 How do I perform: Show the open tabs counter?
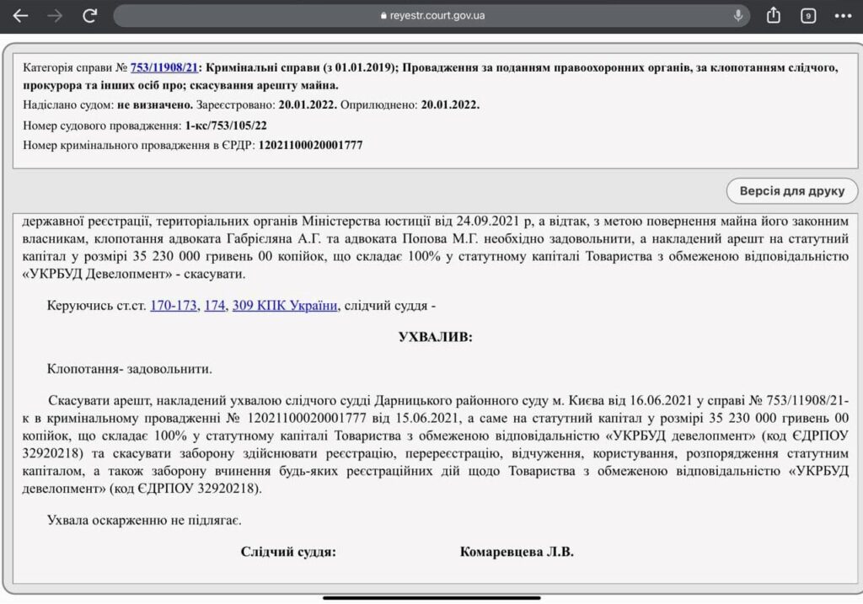[808, 16]
